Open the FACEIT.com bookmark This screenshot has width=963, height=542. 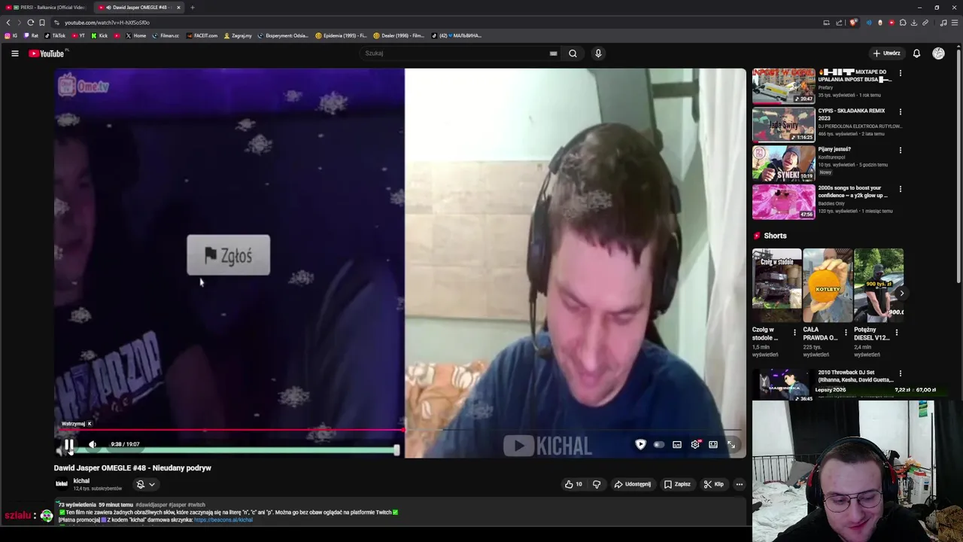pyautogui.click(x=202, y=35)
